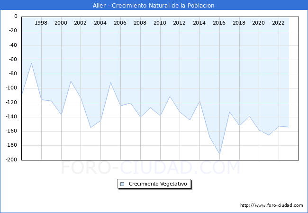Click the -200 y-axis label
This screenshot has height=213, width=308.
click(x=11, y=160)
